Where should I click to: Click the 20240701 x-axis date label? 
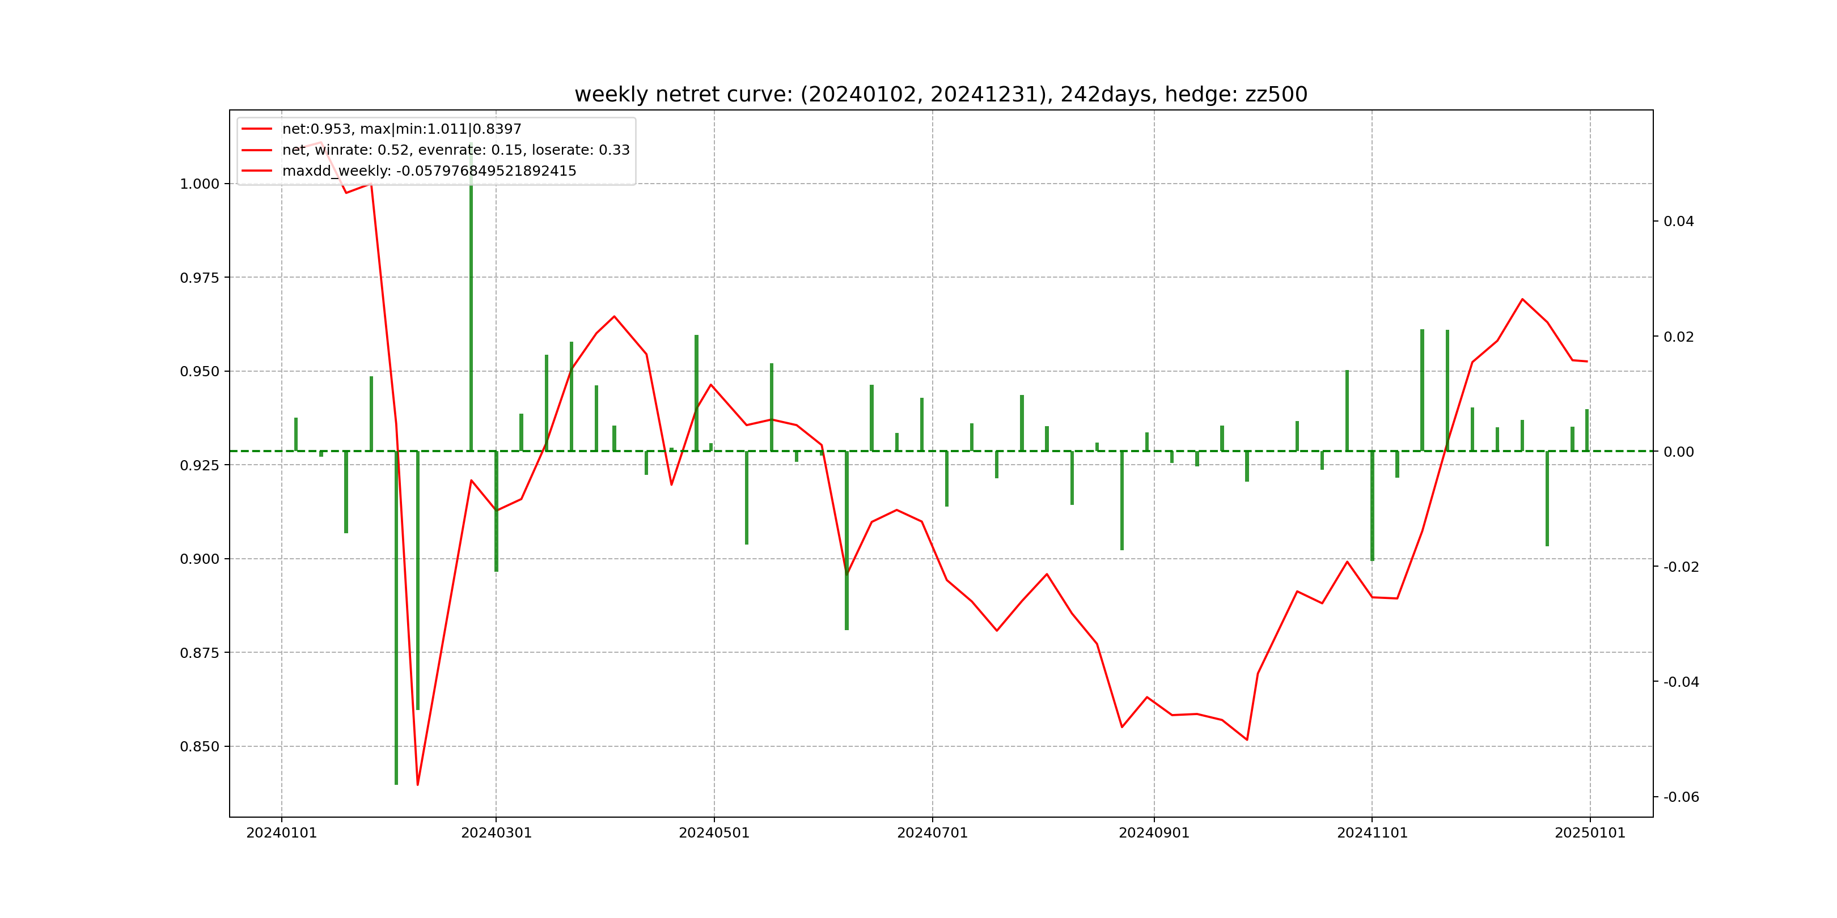coord(932,833)
